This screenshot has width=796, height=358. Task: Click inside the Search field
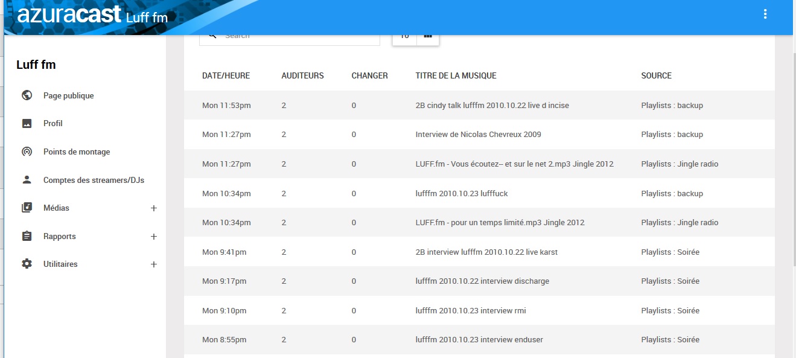pos(290,34)
